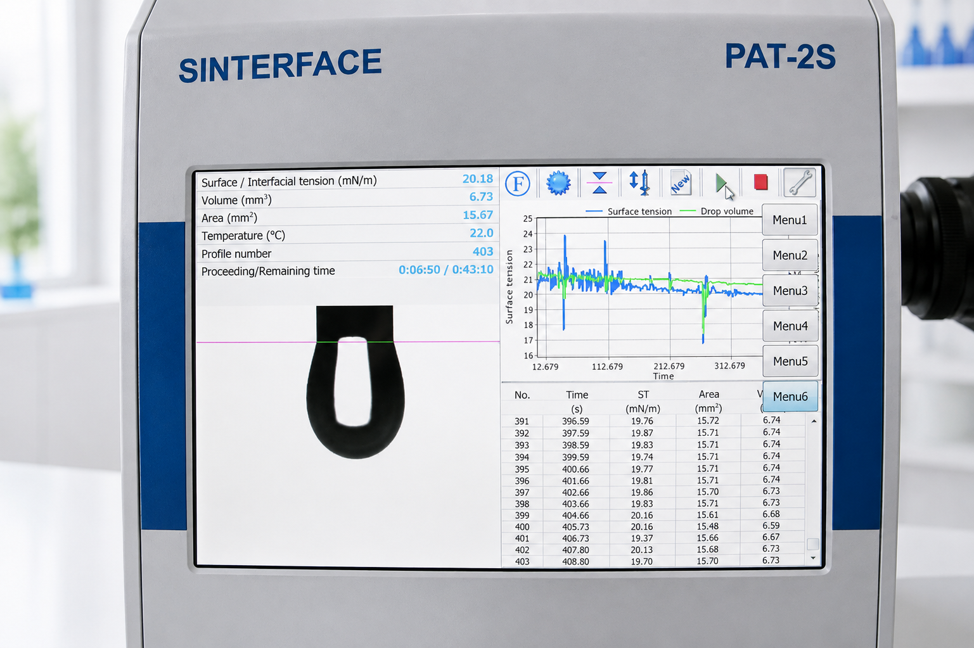Select Menu3
Viewport: 974px width, 648px height.
tap(790, 291)
